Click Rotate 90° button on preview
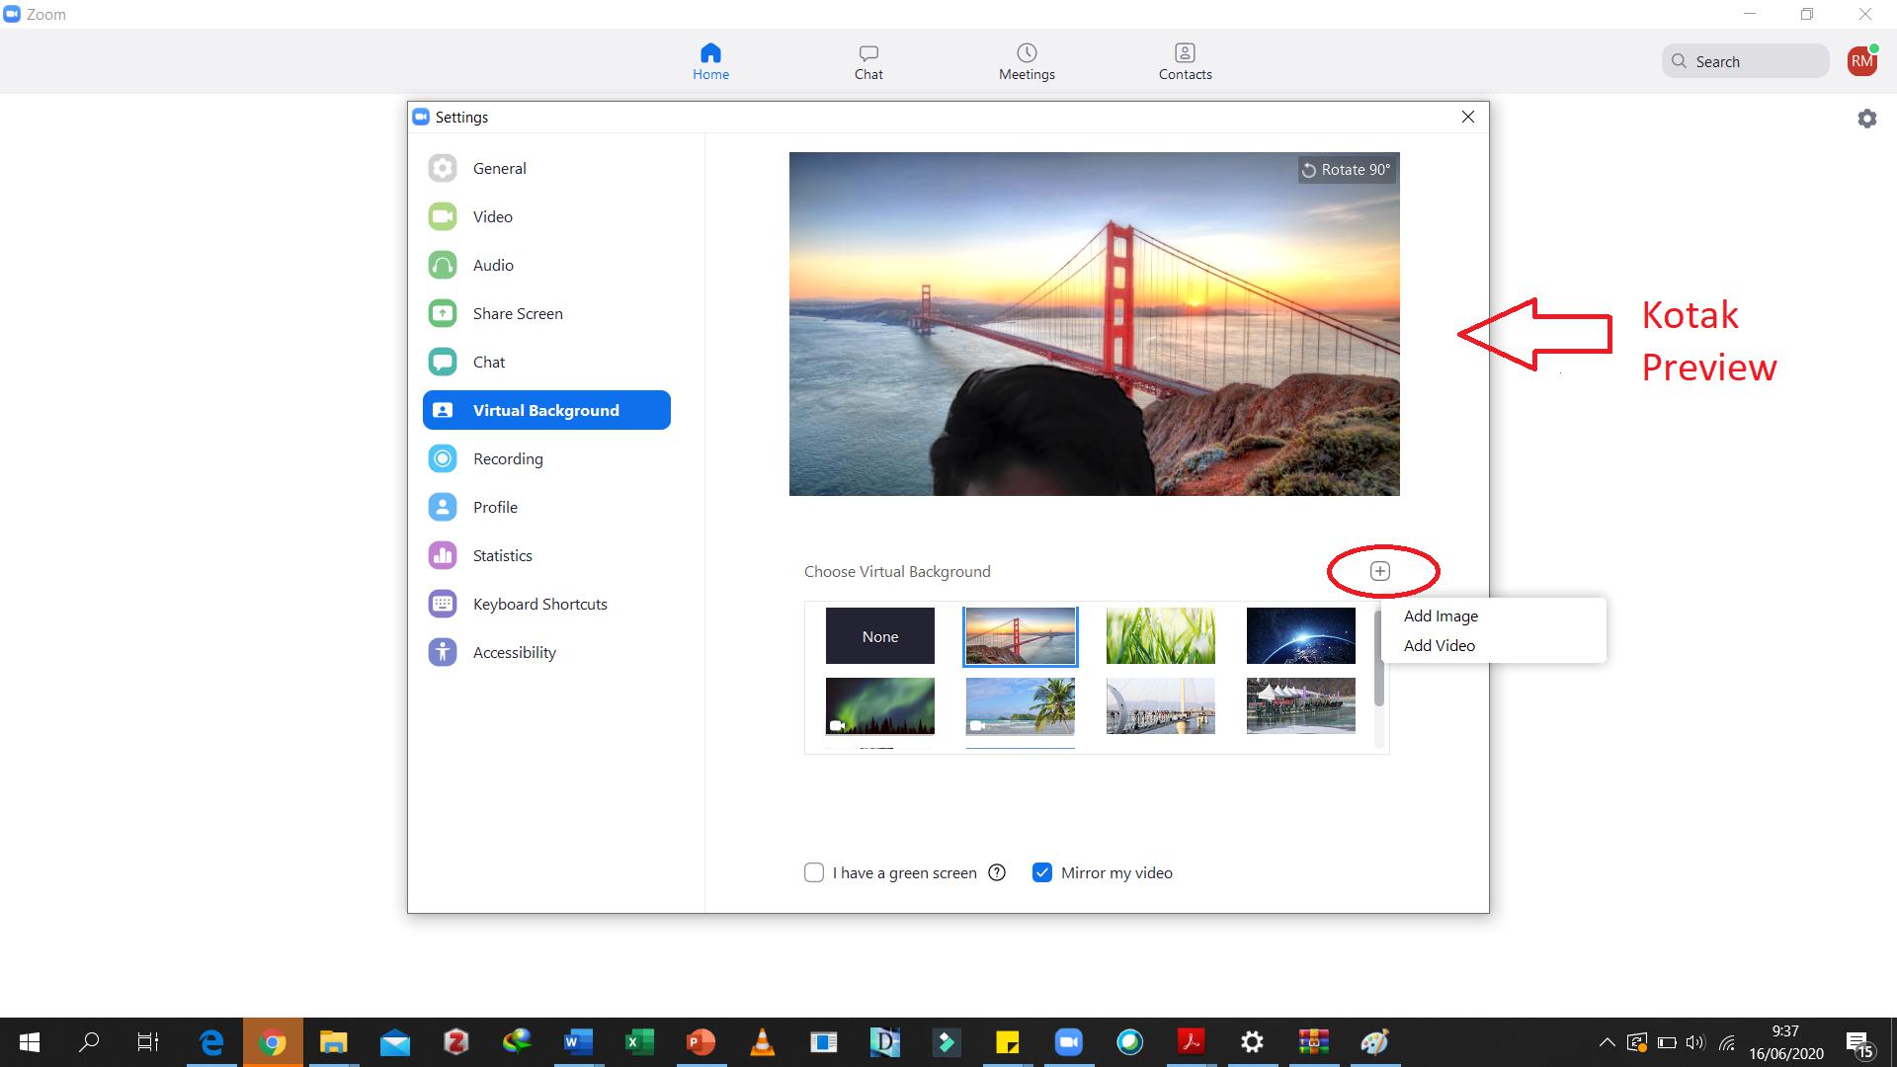 1346,170
